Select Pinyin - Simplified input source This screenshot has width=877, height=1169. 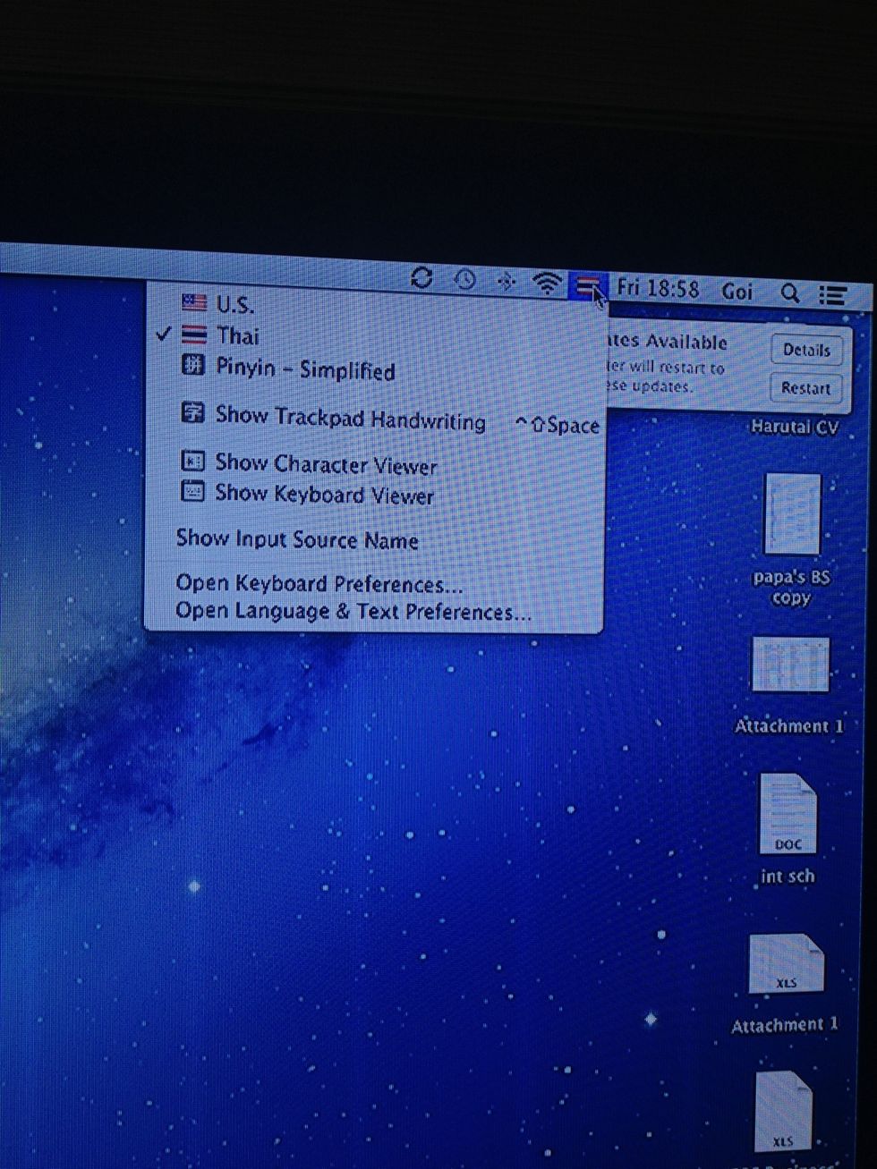point(304,368)
